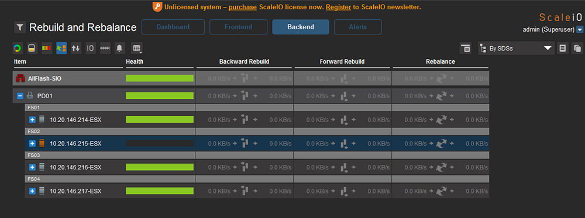Image resolution: width=585 pixels, height=218 pixels.
Task: Follow the Register newsletter link
Action: tap(338, 7)
